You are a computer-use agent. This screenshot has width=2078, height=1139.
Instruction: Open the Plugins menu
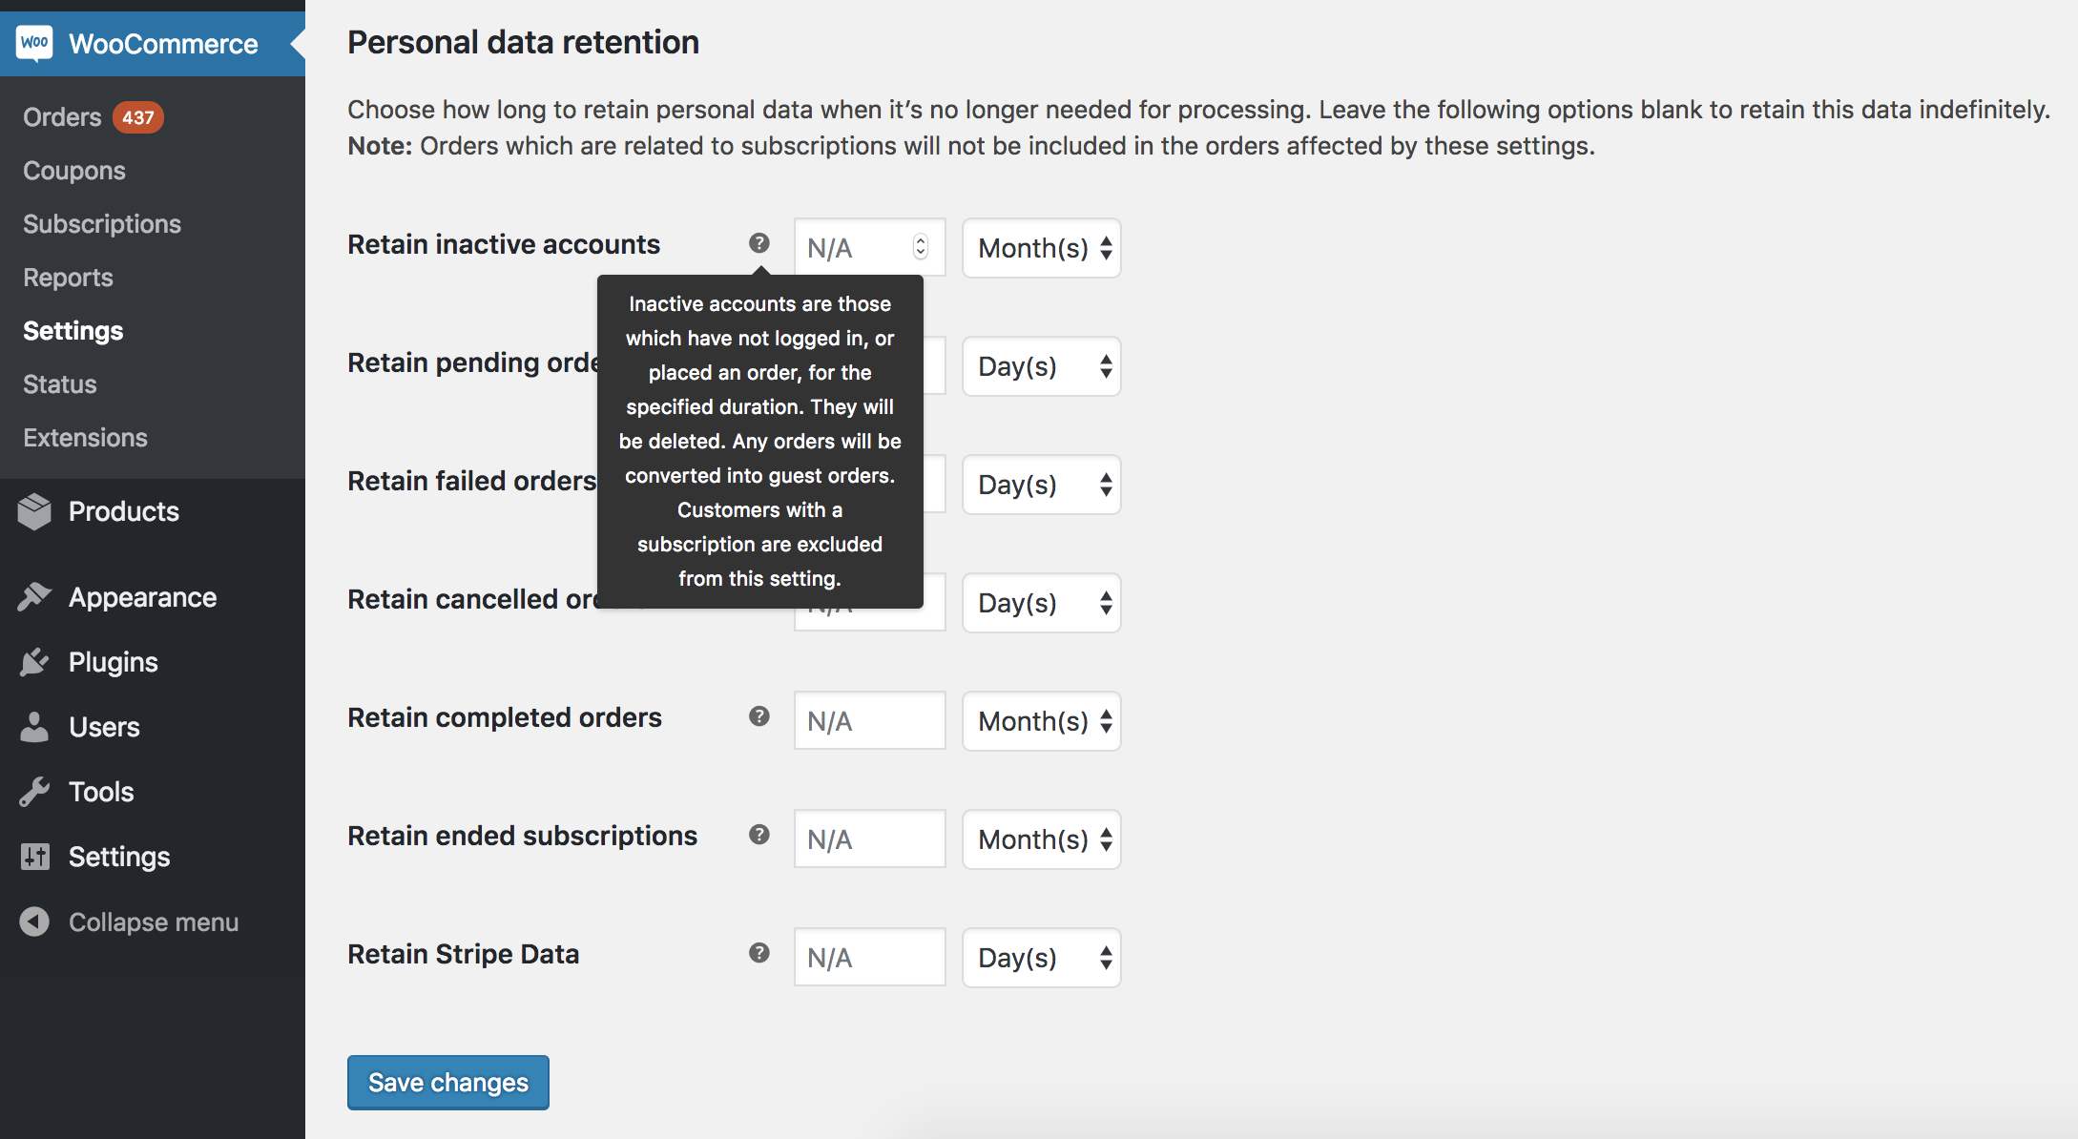pyautogui.click(x=153, y=662)
